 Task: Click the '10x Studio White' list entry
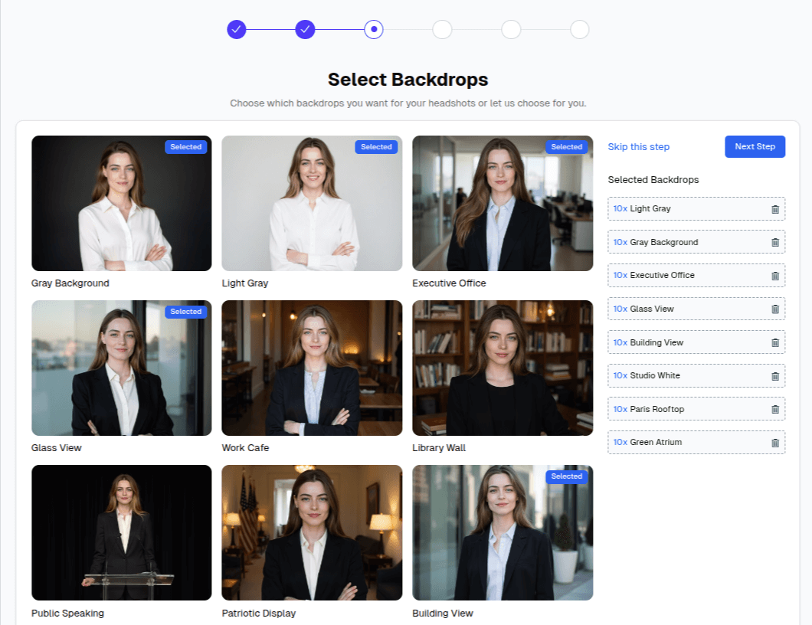pos(696,376)
